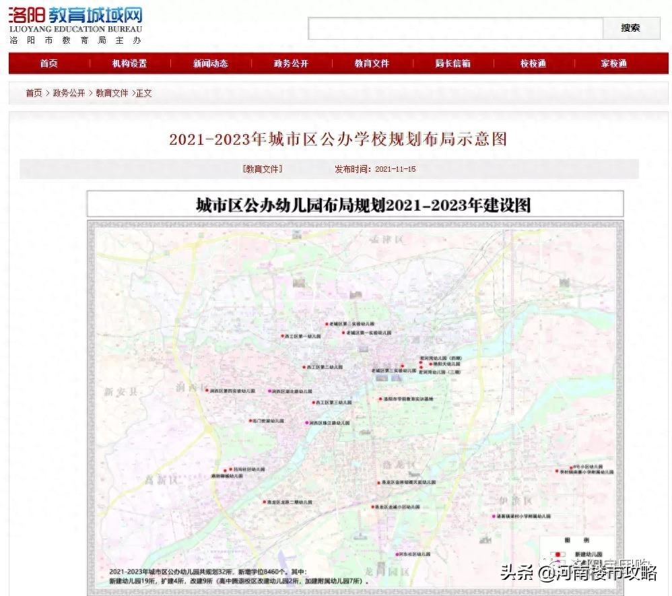The width and height of the screenshot is (672, 596).
Task: Open the 局长信箱 menu item
Action: pos(452,63)
